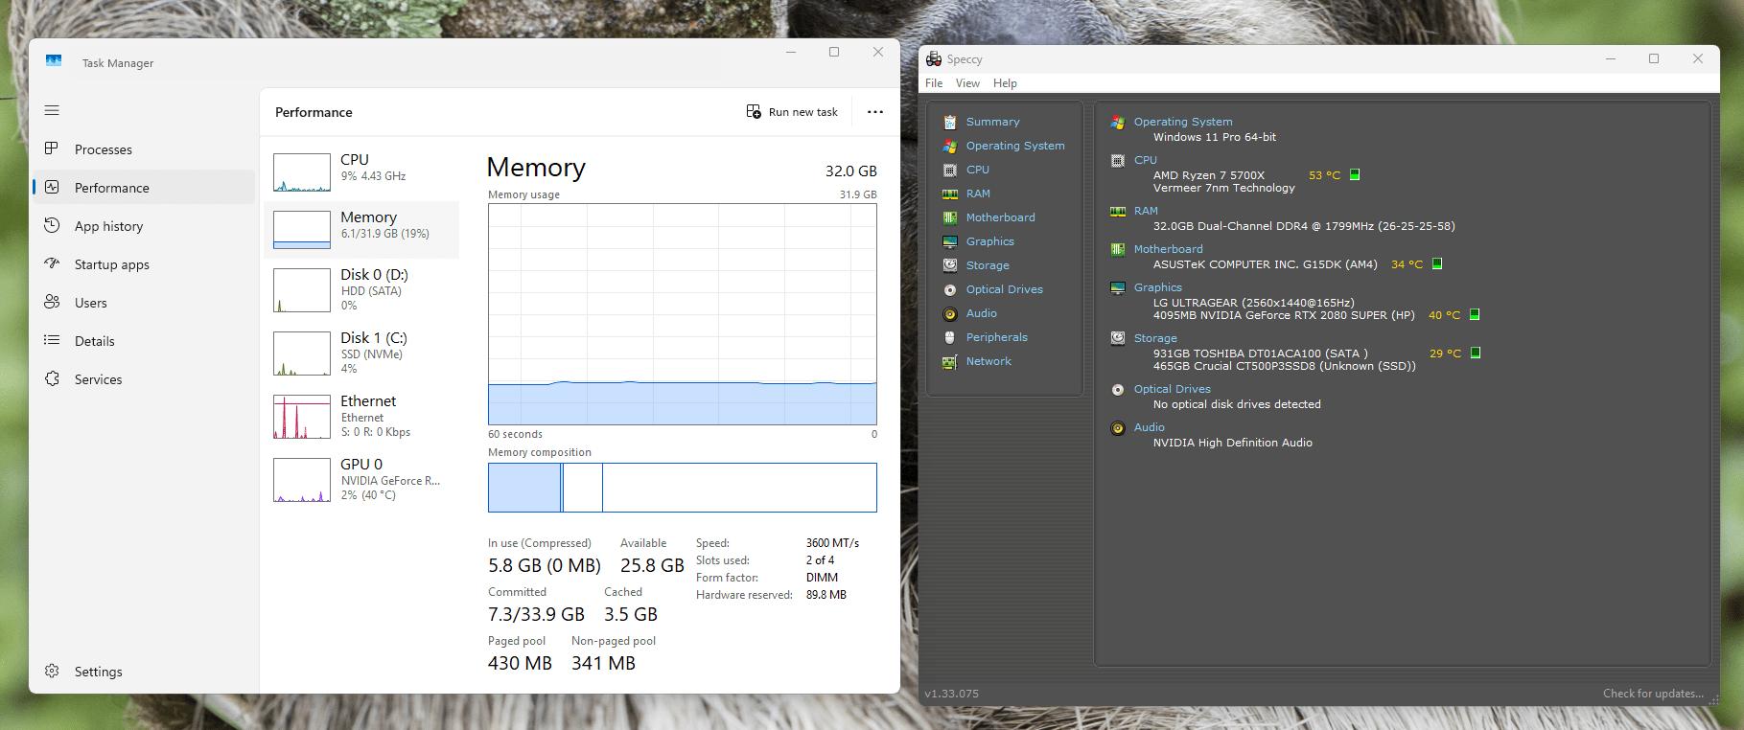1744x730 pixels.
Task: Open Task Manager Settings
Action: (98, 672)
